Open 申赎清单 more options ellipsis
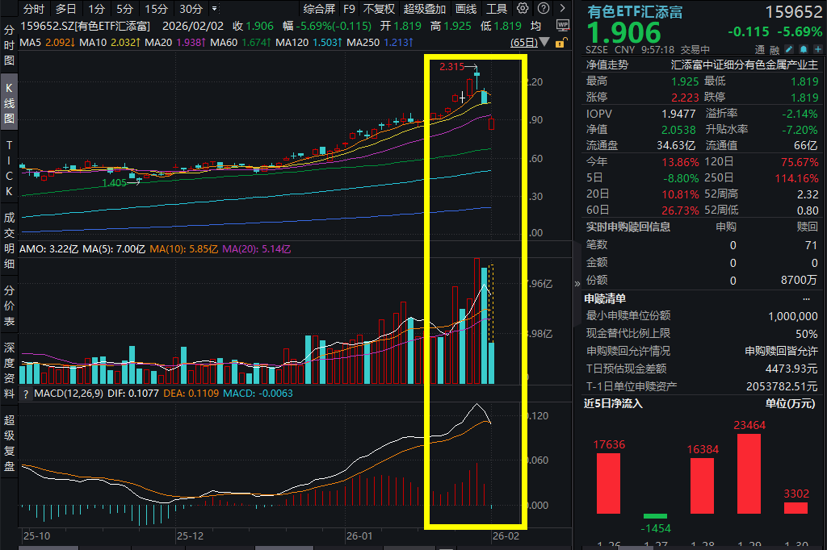Screen dimensions: 827x550 (x=806, y=299)
